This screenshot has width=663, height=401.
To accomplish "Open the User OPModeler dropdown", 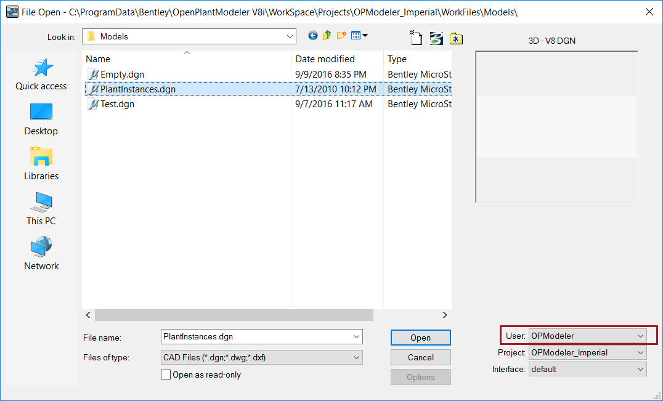I will tap(641, 336).
